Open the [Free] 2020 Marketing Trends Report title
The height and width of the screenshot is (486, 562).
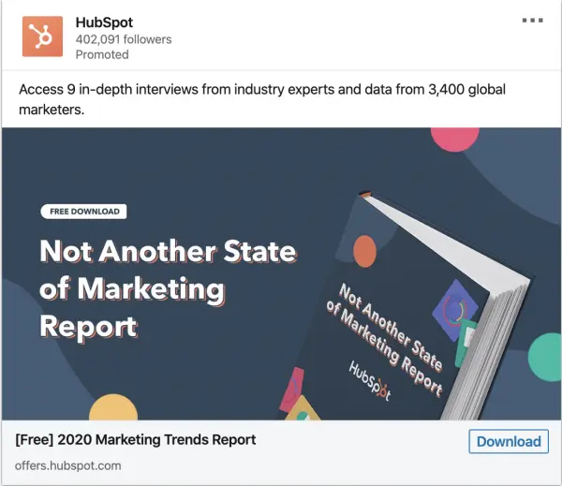pyautogui.click(x=136, y=440)
